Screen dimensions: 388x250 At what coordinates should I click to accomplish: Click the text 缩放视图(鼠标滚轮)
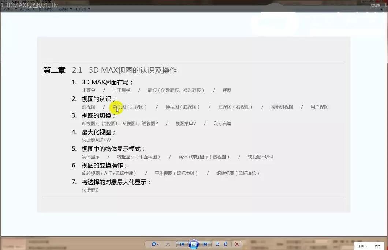point(238,173)
